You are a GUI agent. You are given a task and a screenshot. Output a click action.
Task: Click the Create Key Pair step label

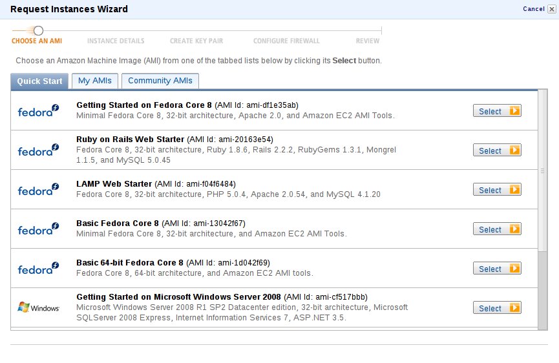(x=196, y=41)
